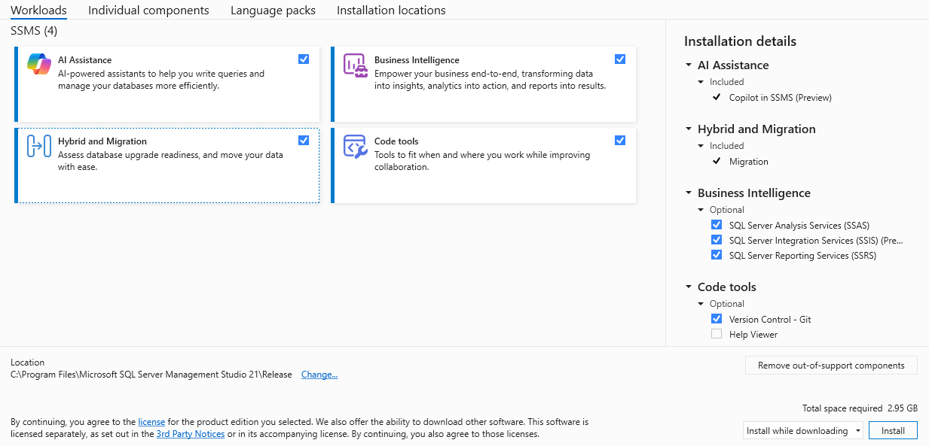Collapse the Business Intelligence details section
This screenshot has width=929, height=446.
click(x=689, y=193)
